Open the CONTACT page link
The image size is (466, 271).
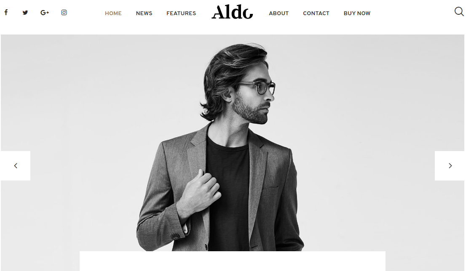click(316, 13)
